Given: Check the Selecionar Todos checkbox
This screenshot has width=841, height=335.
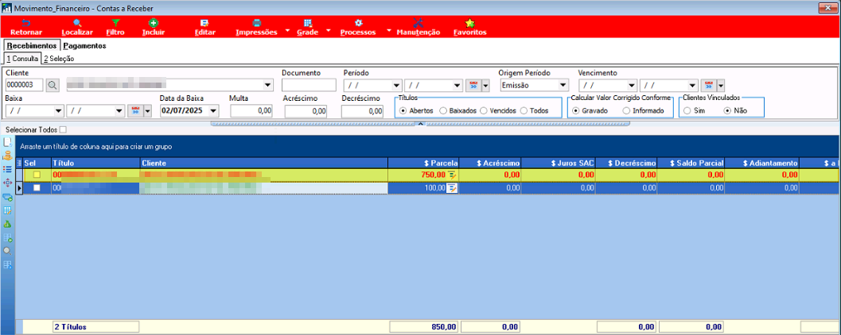Looking at the screenshot, I should click(x=64, y=129).
